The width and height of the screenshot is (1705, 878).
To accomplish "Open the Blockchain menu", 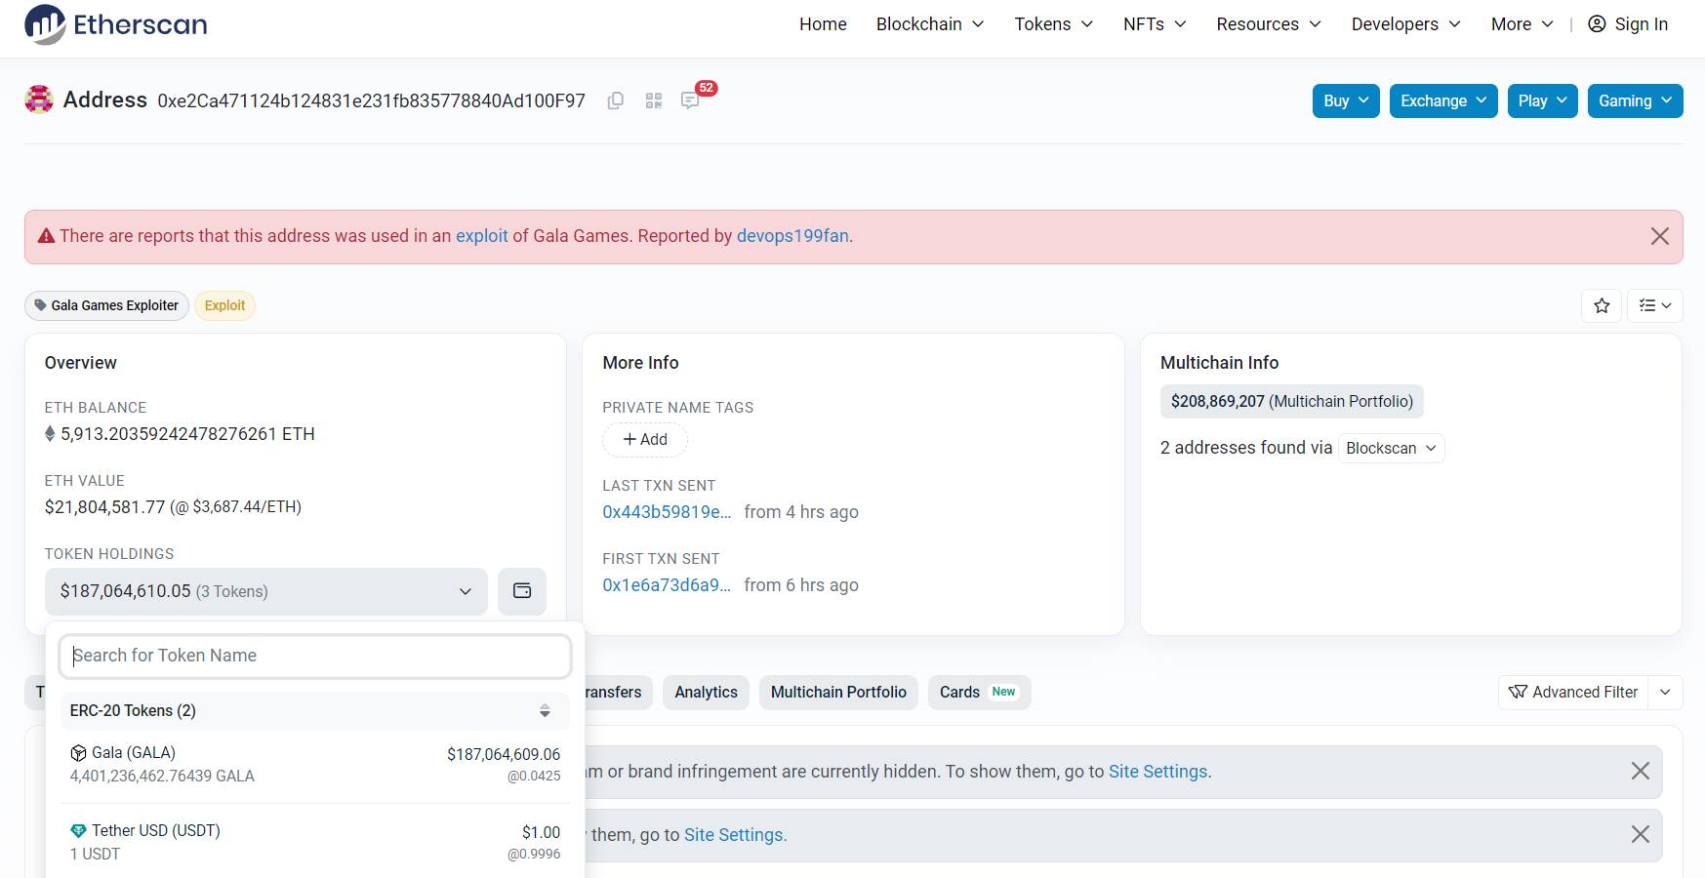I will tap(930, 24).
